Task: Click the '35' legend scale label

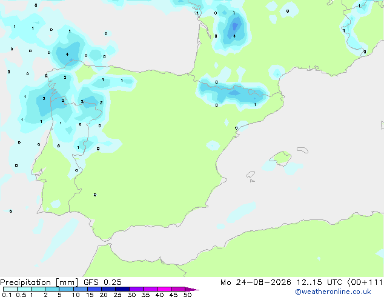Action: pos(145,295)
